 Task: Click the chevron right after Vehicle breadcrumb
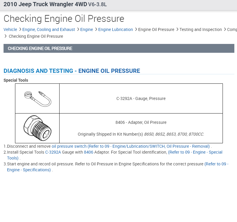20,29
